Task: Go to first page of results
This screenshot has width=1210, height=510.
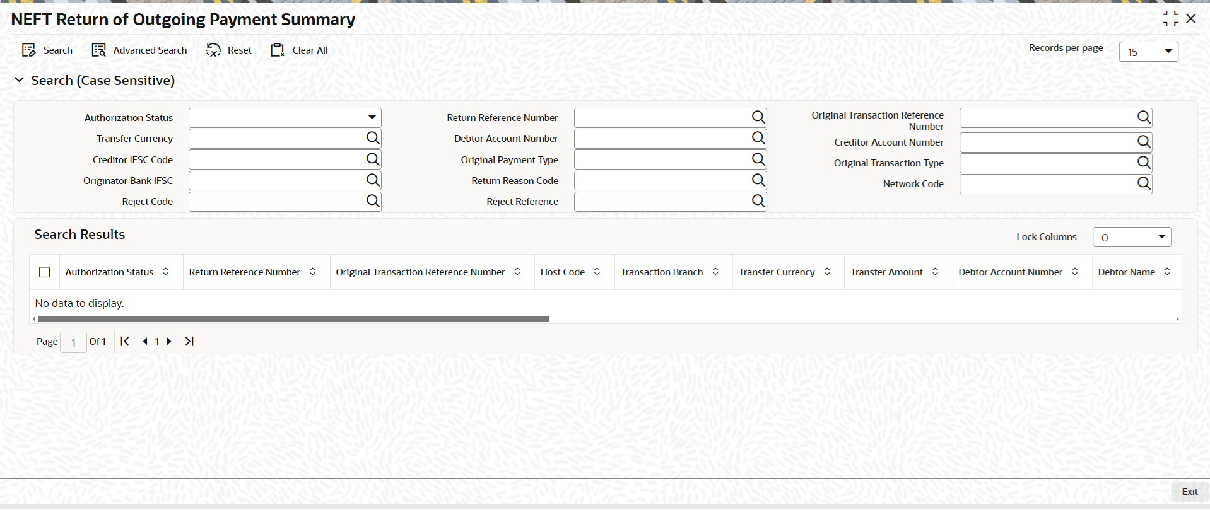Action: coord(125,341)
